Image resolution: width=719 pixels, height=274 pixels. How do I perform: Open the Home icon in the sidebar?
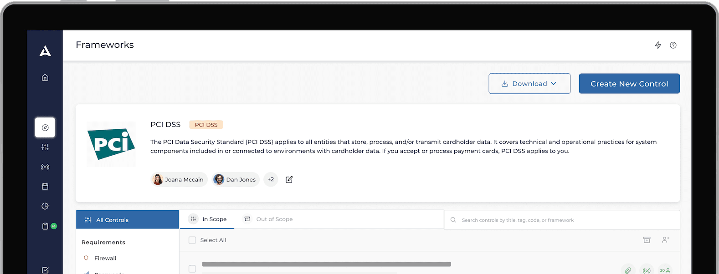click(45, 77)
